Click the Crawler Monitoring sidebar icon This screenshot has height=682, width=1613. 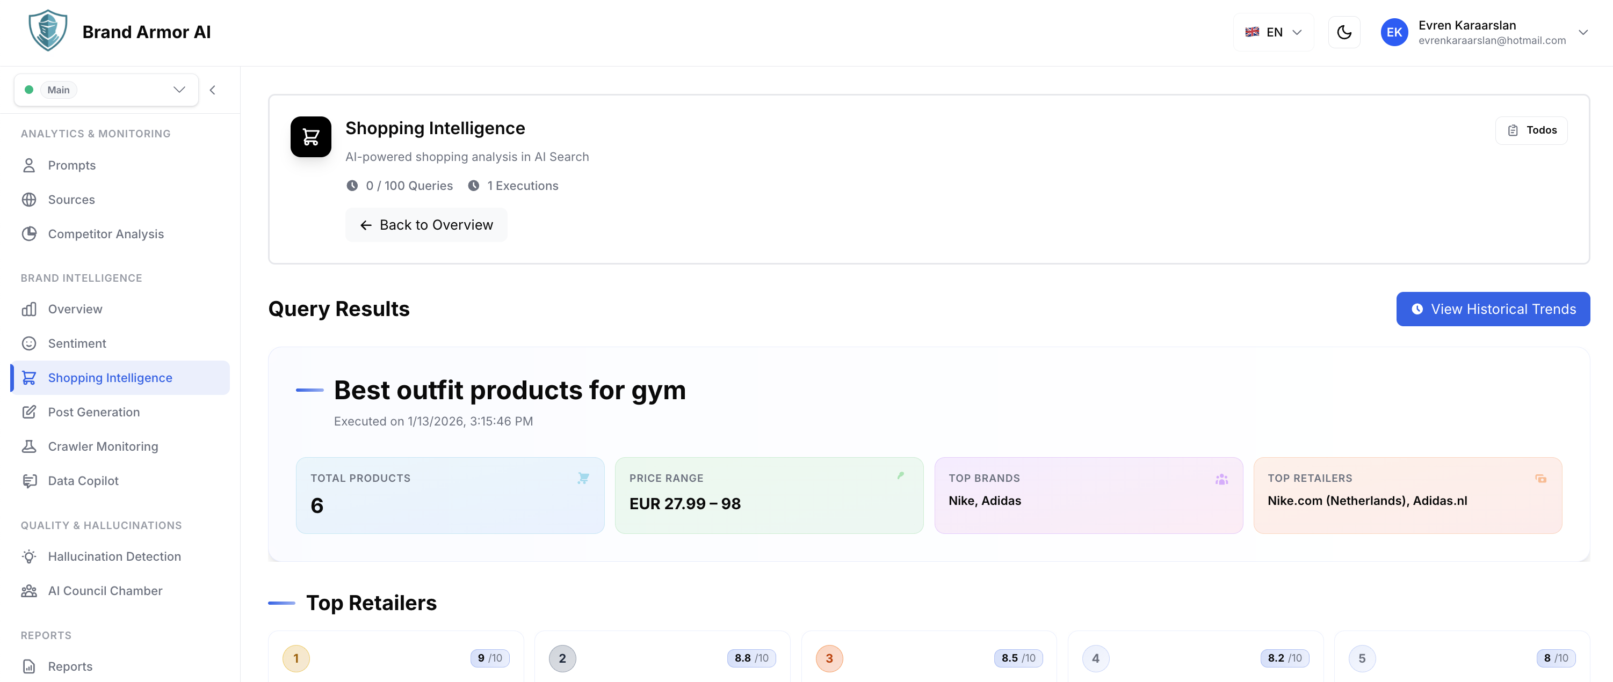pos(29,446)
